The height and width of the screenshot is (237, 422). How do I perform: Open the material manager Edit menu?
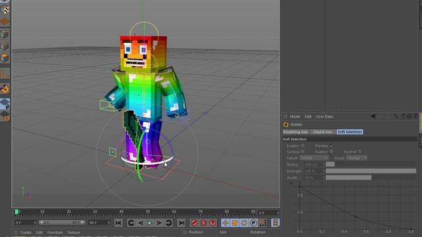[40, 232]
